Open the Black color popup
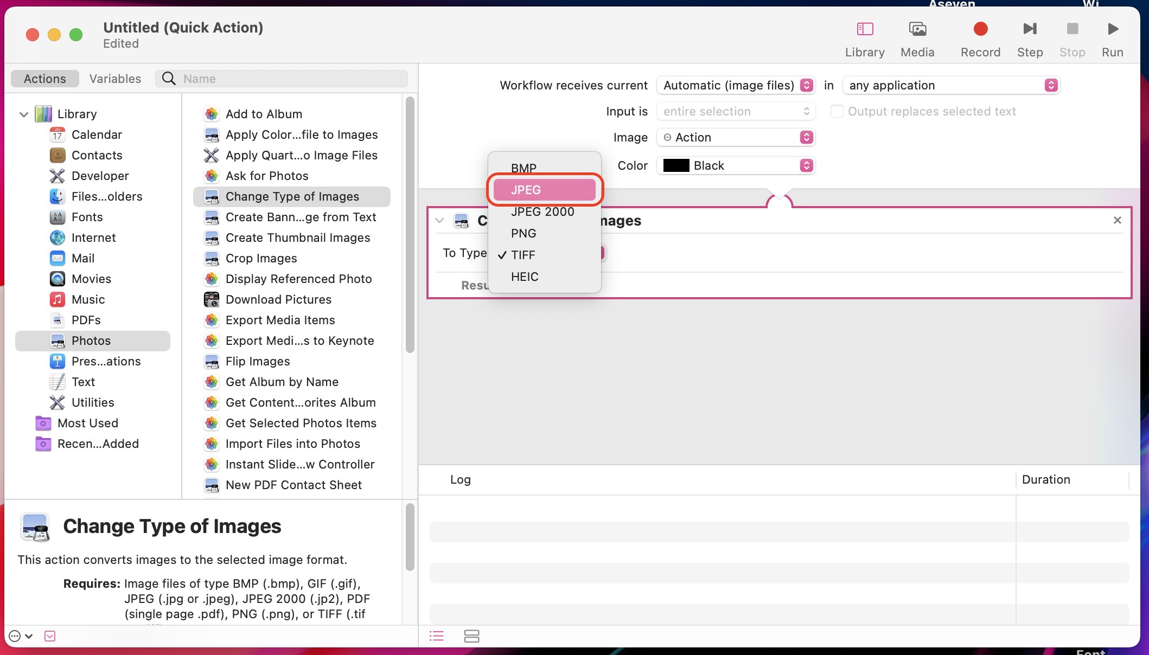 (736, 165)
